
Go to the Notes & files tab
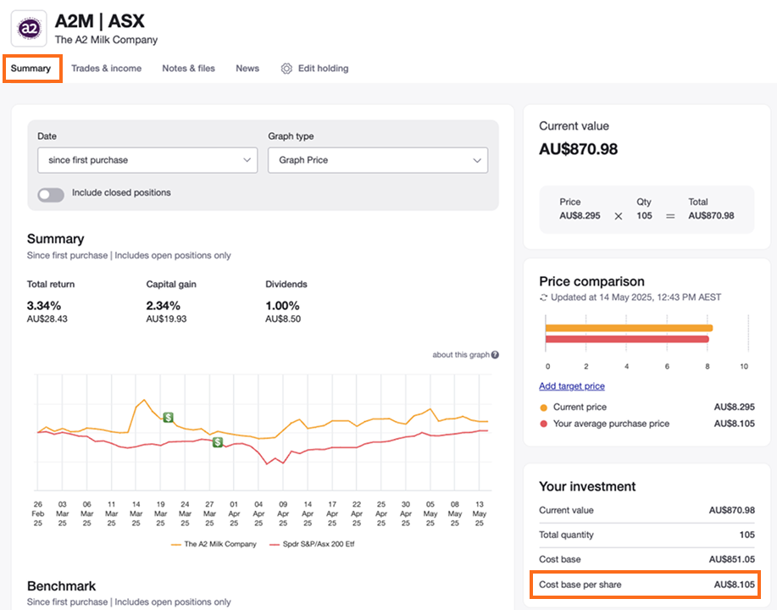(188, 69)
